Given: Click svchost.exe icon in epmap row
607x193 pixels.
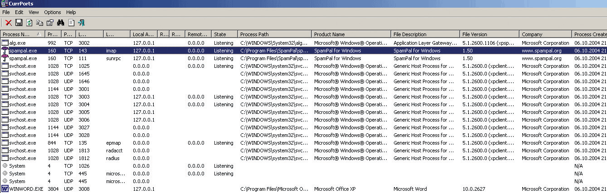Looking at the screenshot, I should pos(5,143).
